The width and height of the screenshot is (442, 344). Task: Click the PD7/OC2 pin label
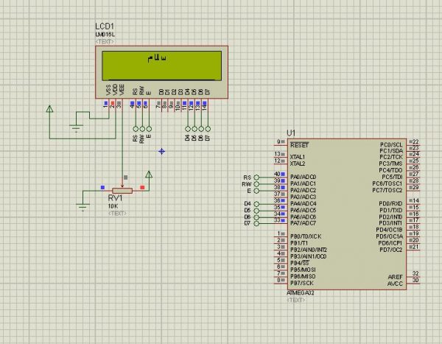tap(391, 250)
